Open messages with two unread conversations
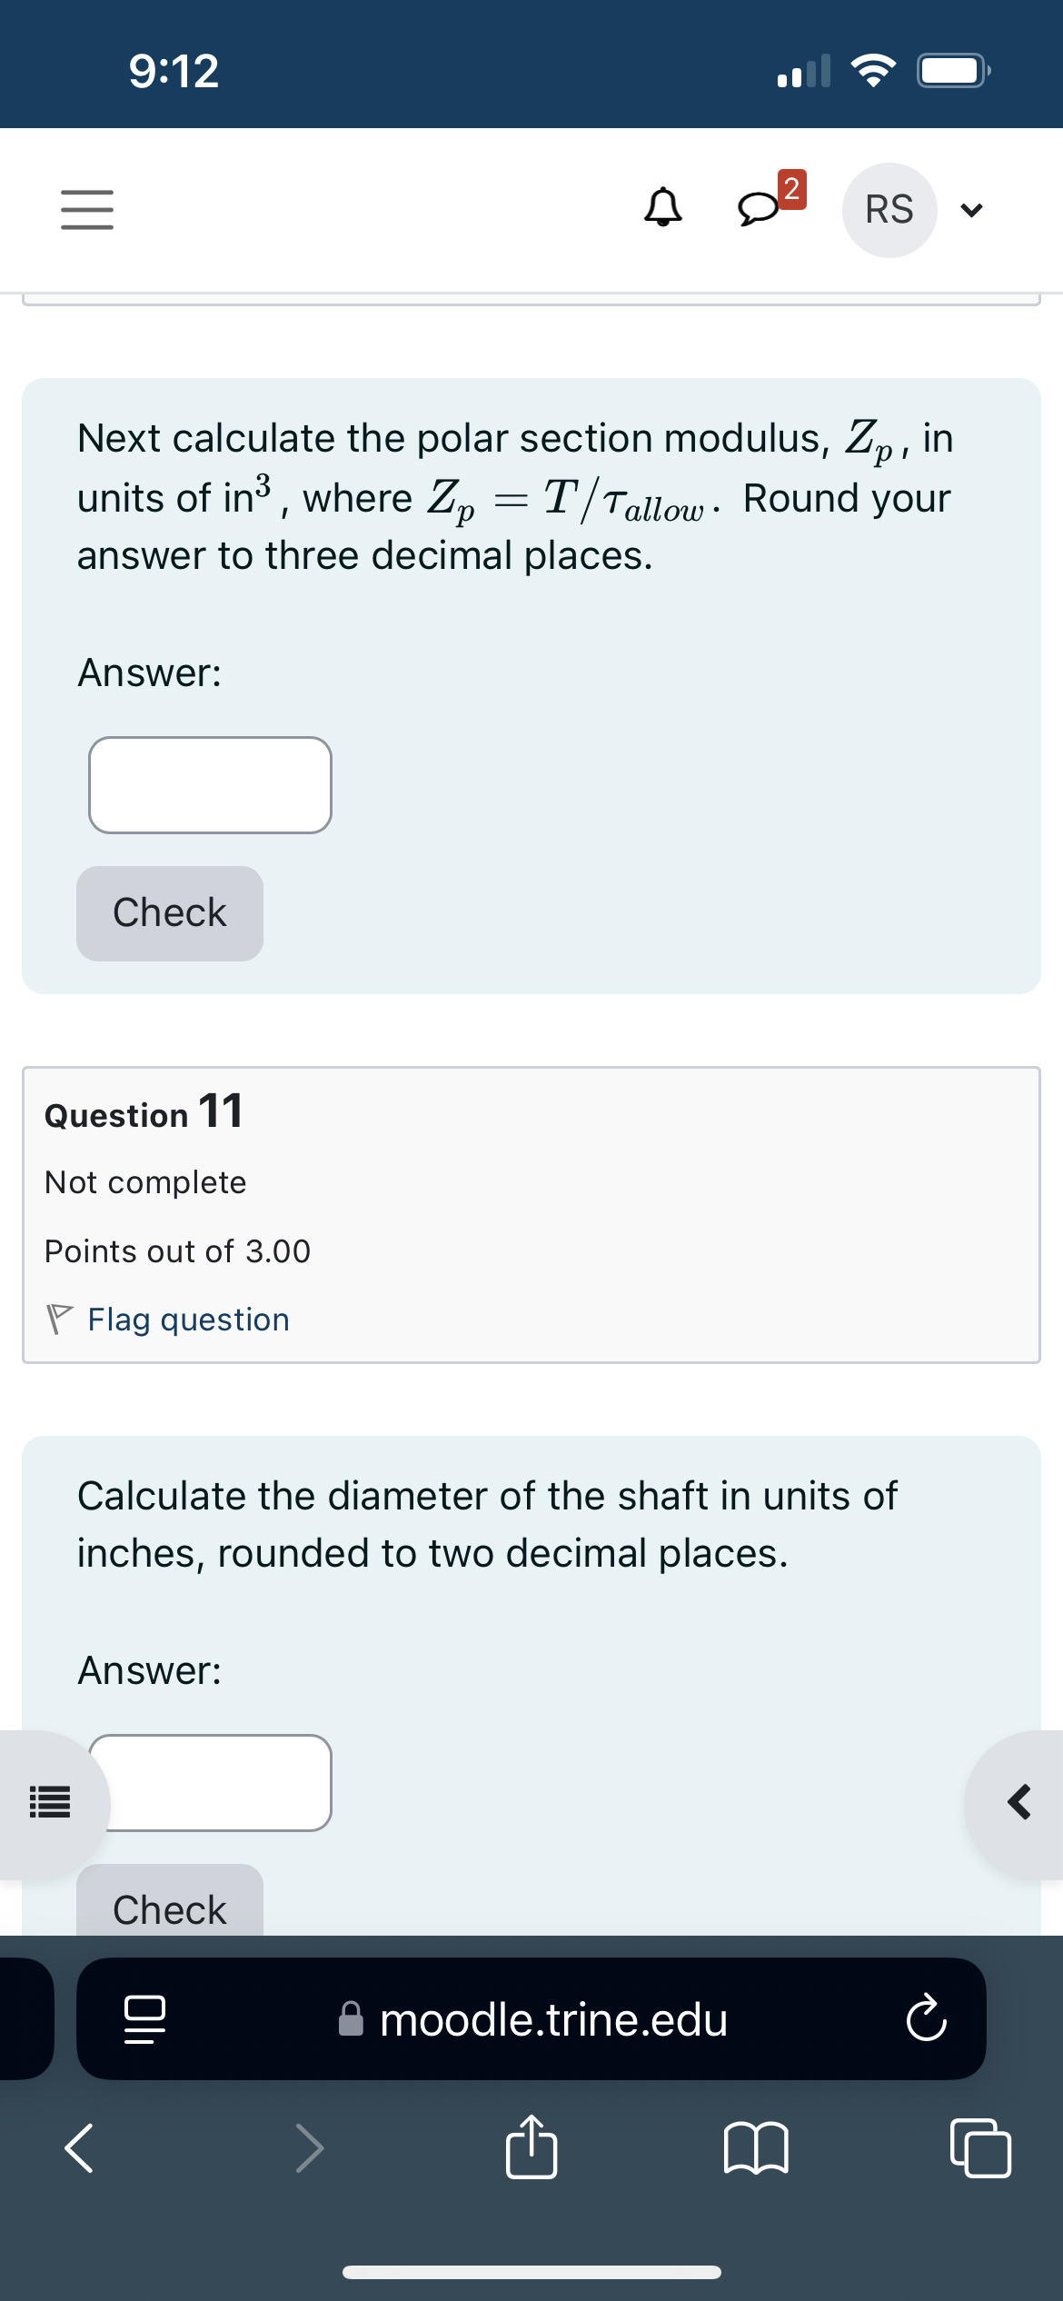 [763, 209]
